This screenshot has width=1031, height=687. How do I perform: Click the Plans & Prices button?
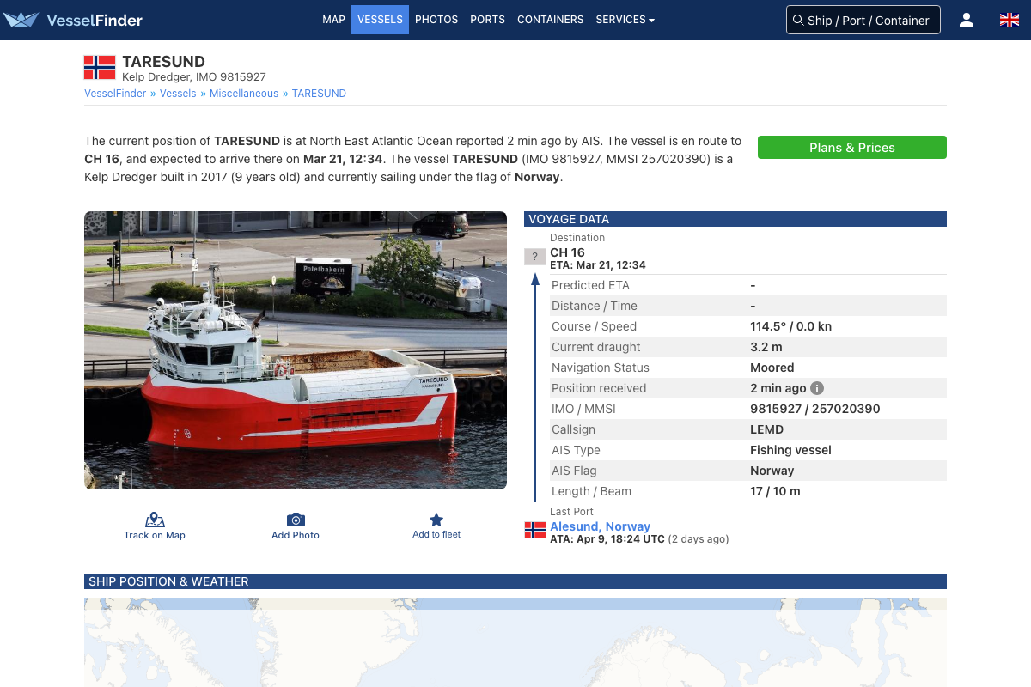[x=852, y=148]
